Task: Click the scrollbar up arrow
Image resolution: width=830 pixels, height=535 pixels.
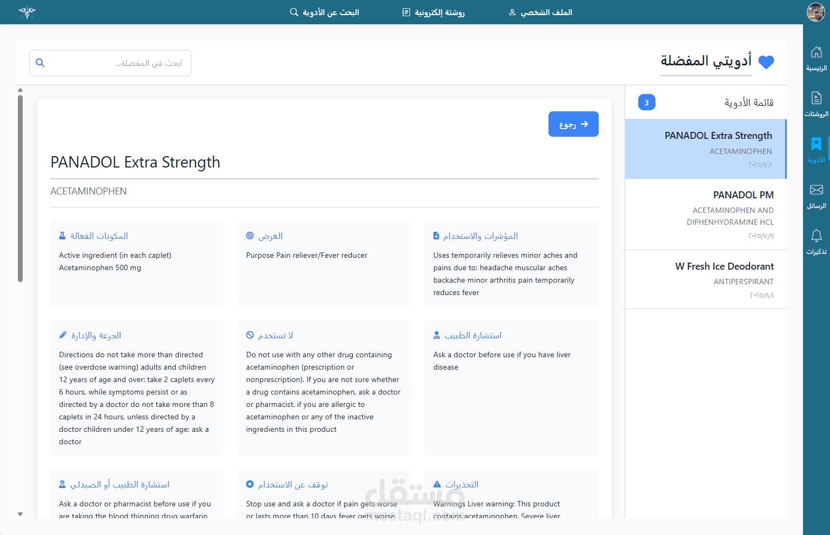Action: [20, 90]
